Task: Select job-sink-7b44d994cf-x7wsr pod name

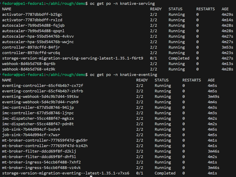Action: [31, 135]
